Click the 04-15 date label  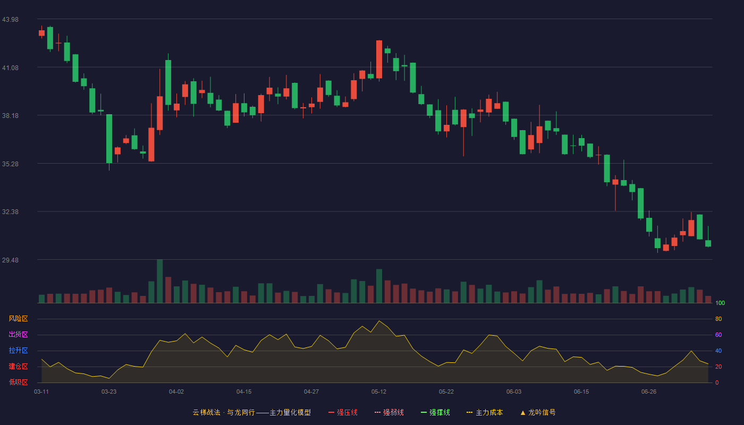pyautogui.click(x=244, y=392)
